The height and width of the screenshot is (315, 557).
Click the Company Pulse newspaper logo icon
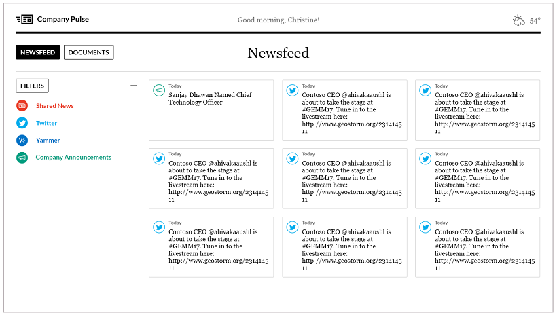[x=24, y=20]
